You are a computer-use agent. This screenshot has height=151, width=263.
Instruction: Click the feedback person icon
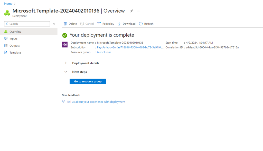coord(63,102)
